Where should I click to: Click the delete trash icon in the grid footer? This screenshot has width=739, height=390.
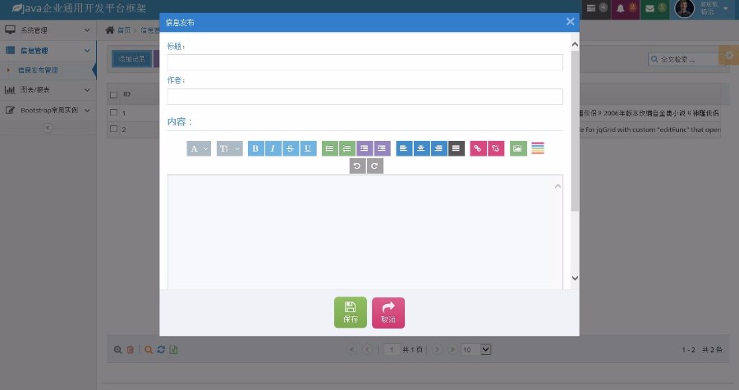tap(131, 350)
